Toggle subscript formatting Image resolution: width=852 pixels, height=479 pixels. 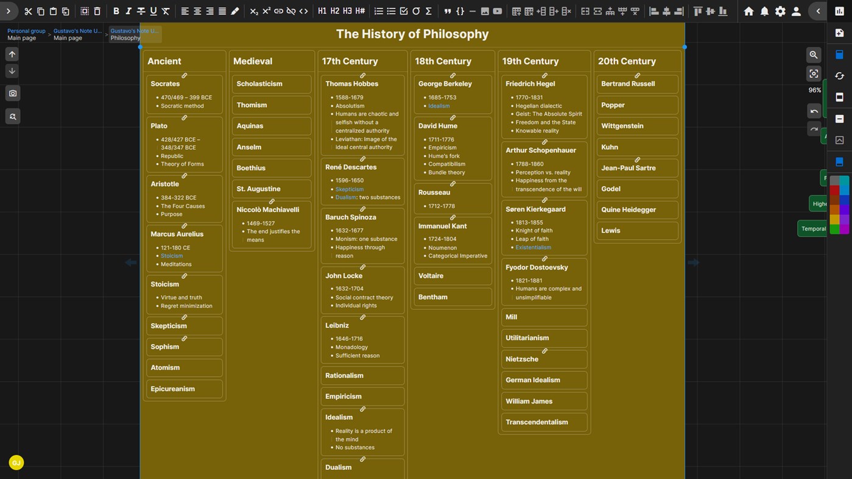point(253,10)
